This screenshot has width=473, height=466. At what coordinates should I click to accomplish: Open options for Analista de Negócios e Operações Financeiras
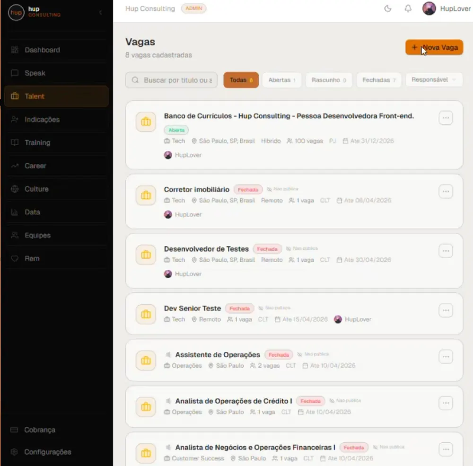pyautogui.click(x=446, y=450)
